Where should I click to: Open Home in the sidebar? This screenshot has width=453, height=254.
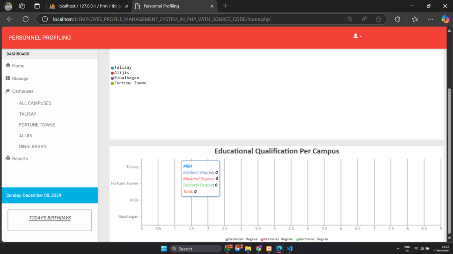[x=18, y=66]
